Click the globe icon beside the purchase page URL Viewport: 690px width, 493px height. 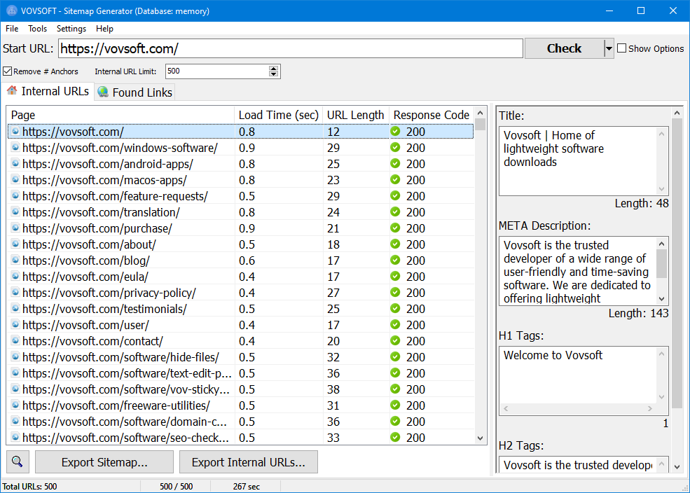[x=15, y=228]
